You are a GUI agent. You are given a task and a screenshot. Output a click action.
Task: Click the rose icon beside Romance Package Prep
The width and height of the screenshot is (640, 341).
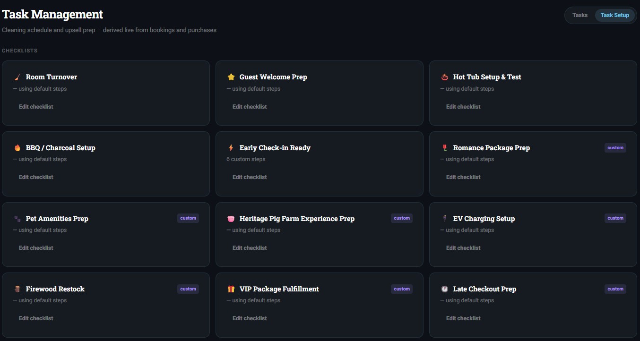click(445, 148)
